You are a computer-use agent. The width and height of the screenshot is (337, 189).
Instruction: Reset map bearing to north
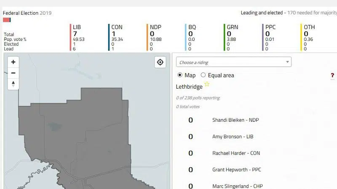click(x=13, y=84)
